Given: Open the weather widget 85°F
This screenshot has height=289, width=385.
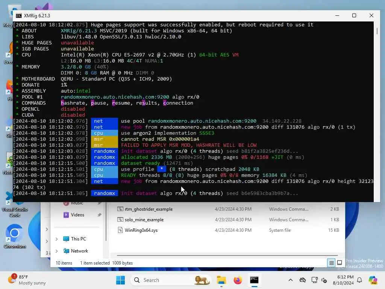Looking at the screenshot, I should 27,280.
